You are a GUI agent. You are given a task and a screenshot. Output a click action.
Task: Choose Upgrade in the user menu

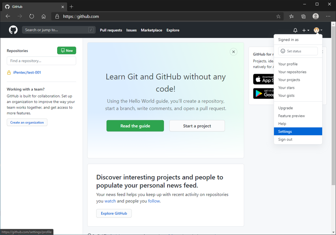[x=298, y=108]
